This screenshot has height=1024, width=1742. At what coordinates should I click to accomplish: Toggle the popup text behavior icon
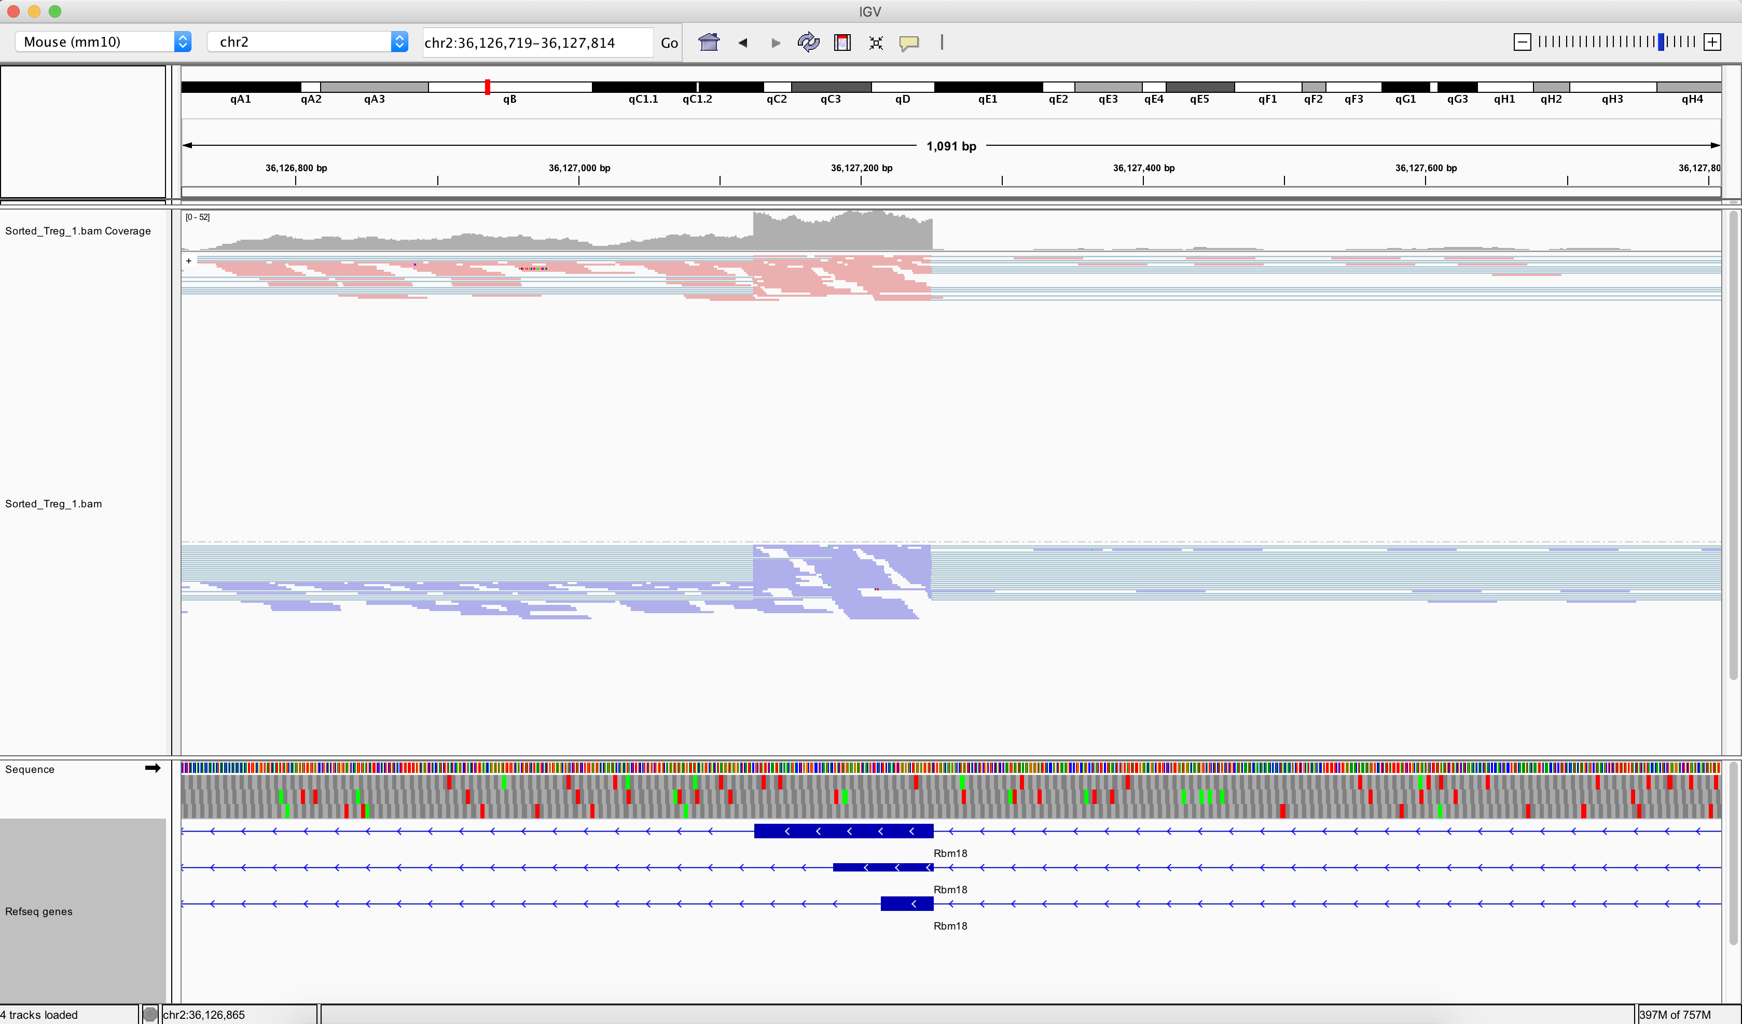909,44
